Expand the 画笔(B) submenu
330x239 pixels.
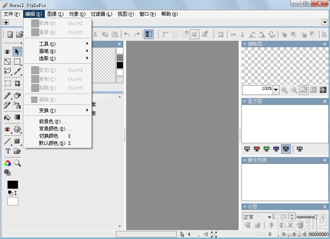pyautogui.click(x=57, y=51)
